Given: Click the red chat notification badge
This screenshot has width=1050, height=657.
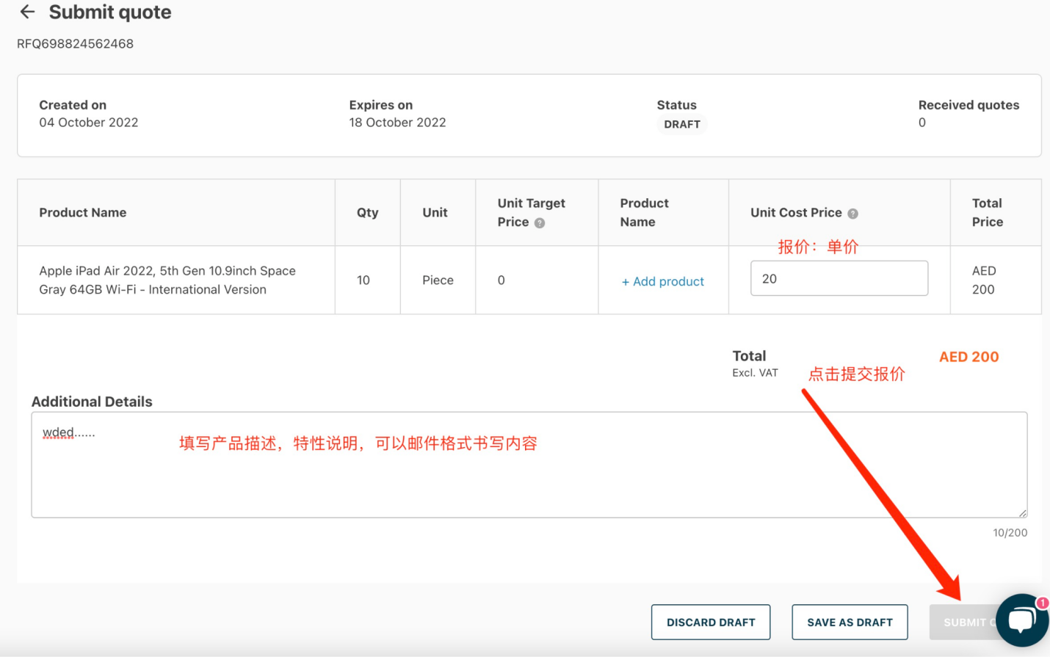Looking at the screenshot, I should pos(1042,603).
